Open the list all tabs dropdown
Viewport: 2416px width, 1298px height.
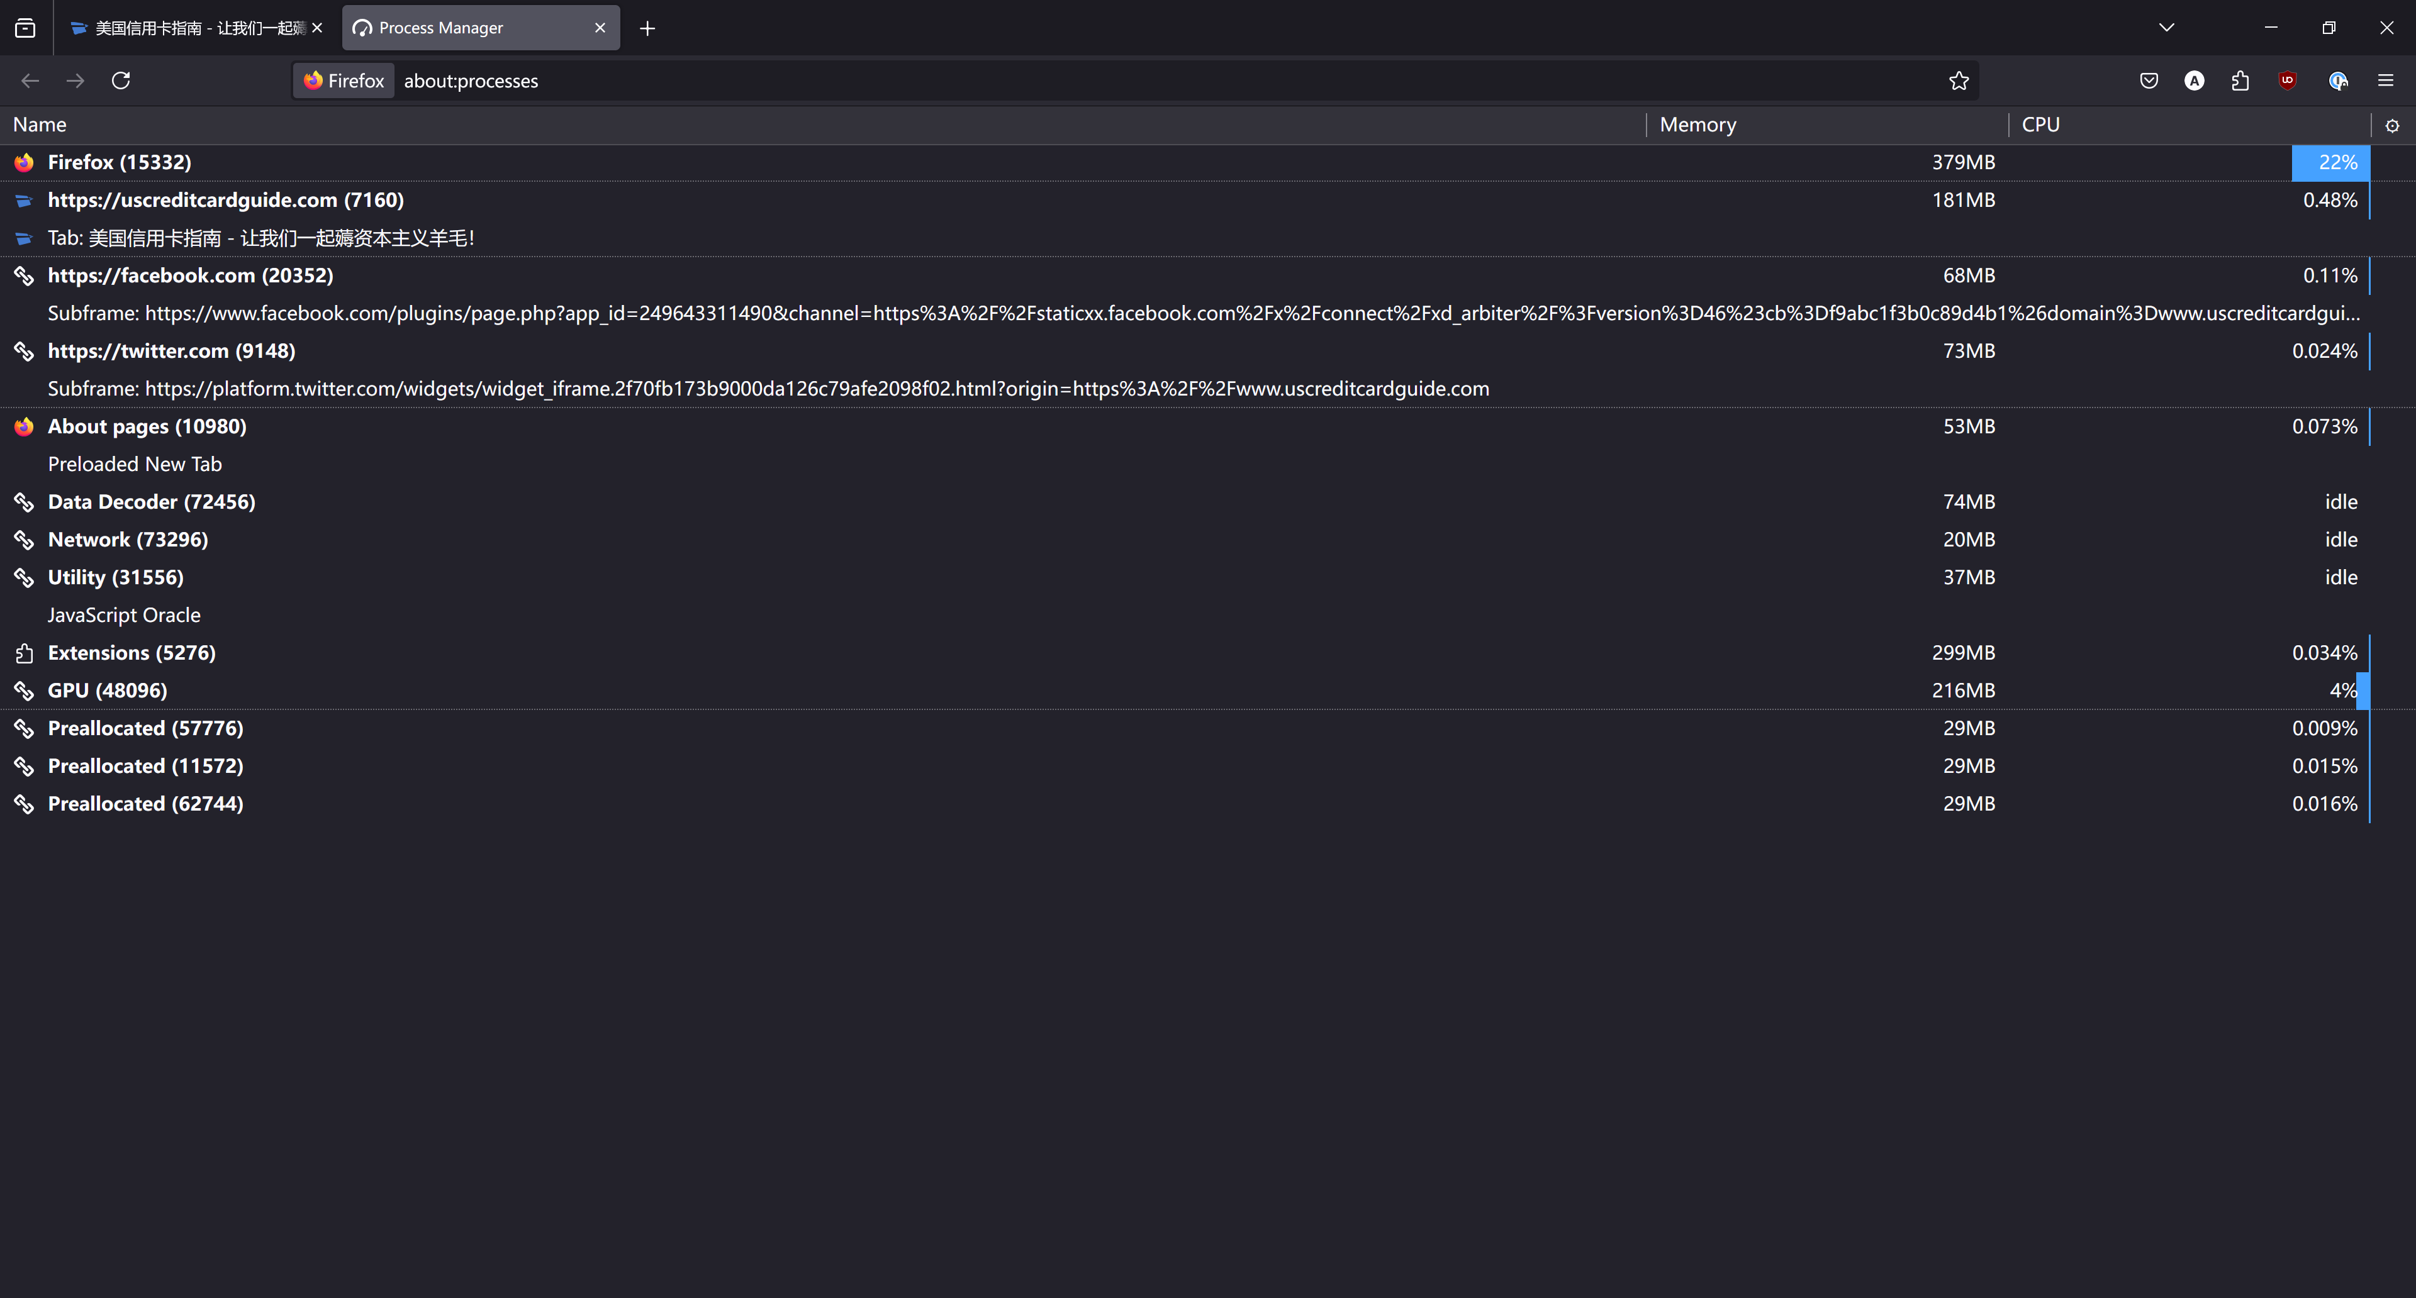[x=2166, y=28]
